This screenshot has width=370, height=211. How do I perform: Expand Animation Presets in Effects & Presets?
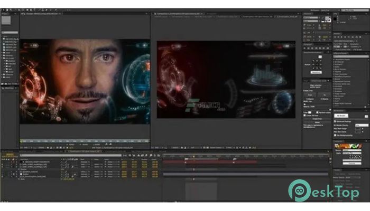pos(334,60)
